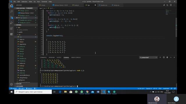Viewport: 186px width, 104px height.
Task: Open the Run and Debug view
Action: point(12,23)
